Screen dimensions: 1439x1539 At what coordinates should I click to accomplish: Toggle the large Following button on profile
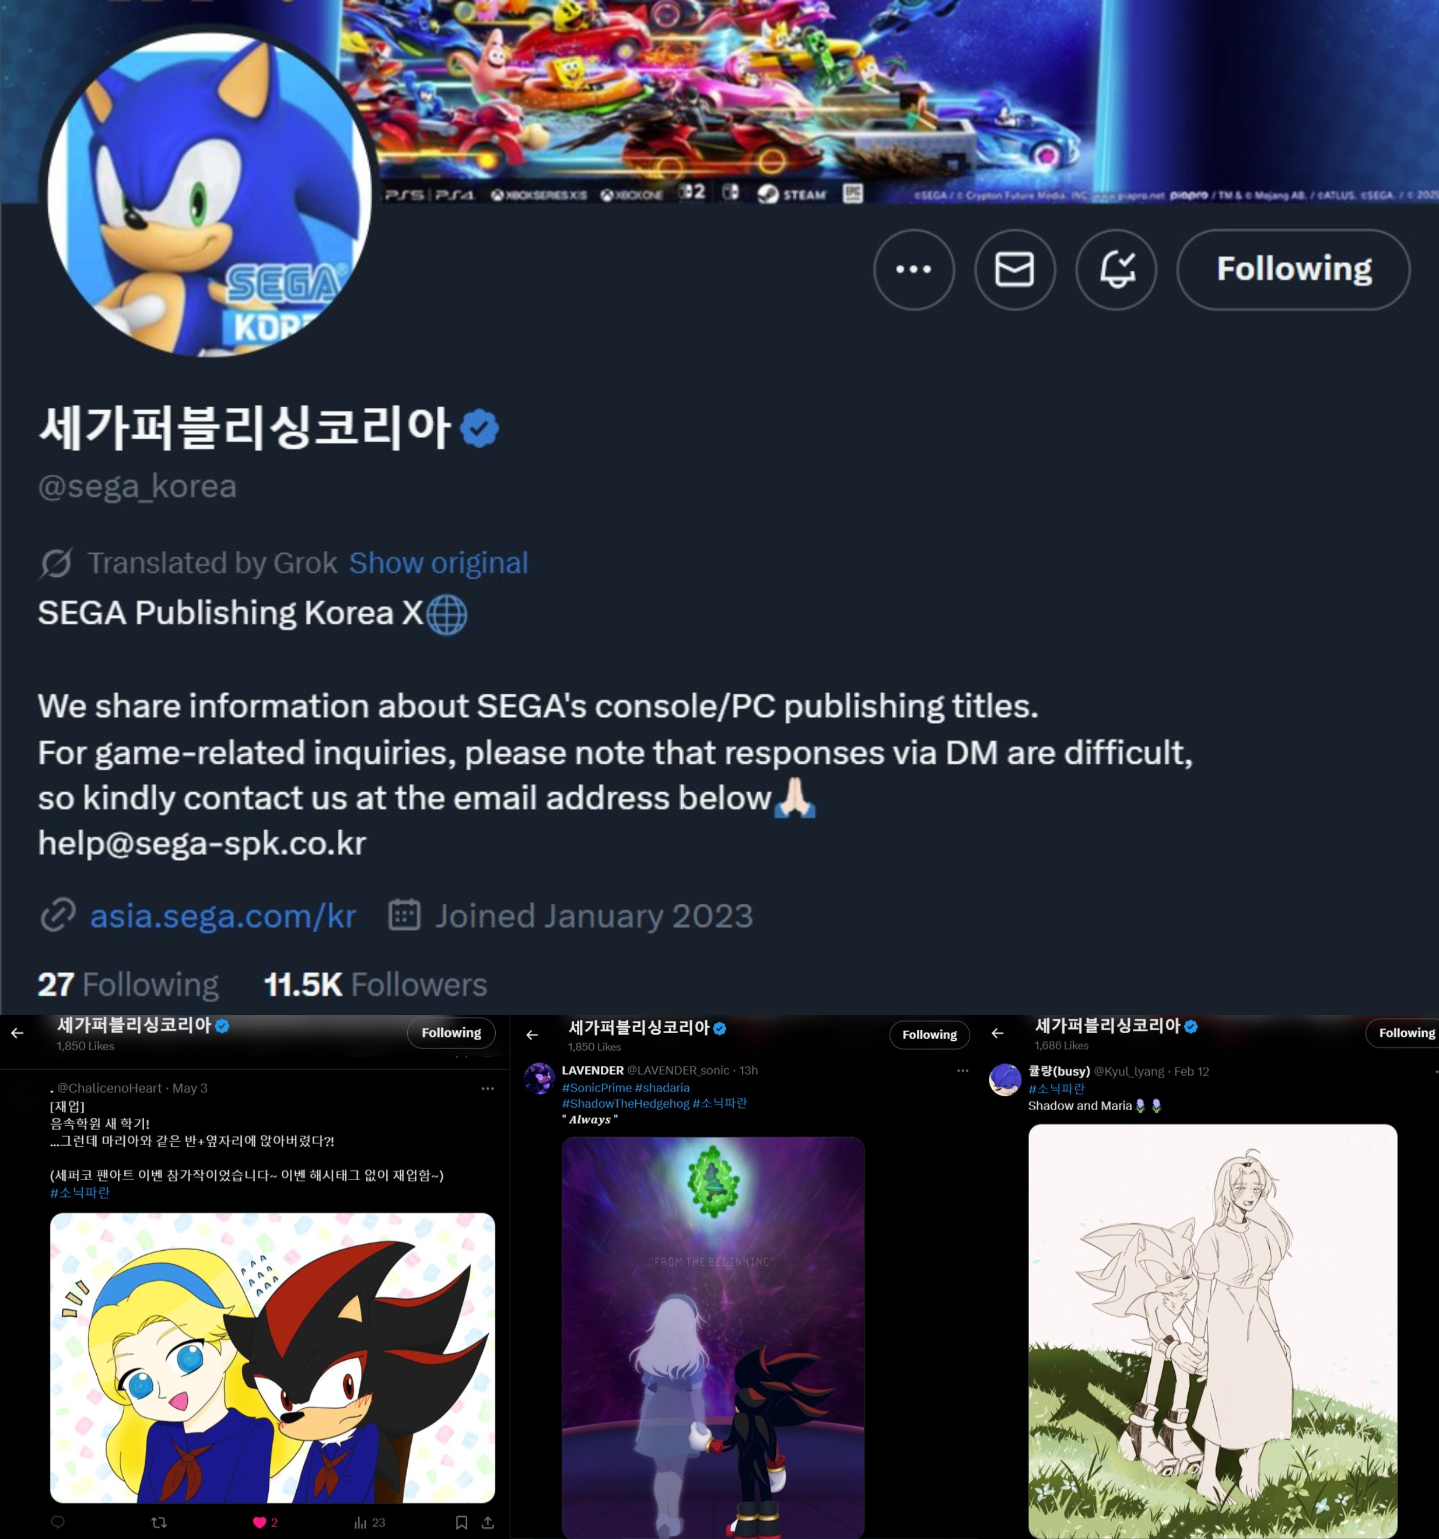click(1294, 270)
